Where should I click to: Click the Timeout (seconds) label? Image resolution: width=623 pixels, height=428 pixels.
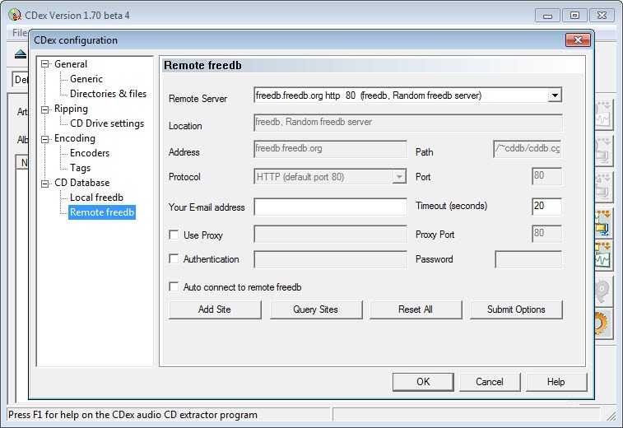451,206
